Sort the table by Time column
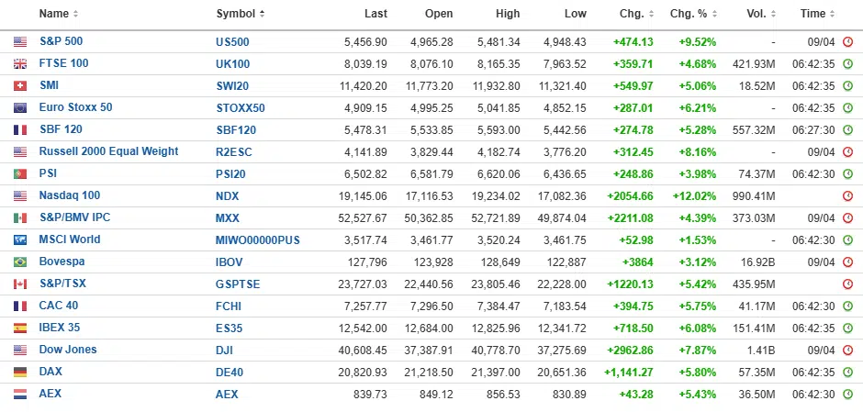The width and height of the screenshot is (863, 412). (817, 14)
